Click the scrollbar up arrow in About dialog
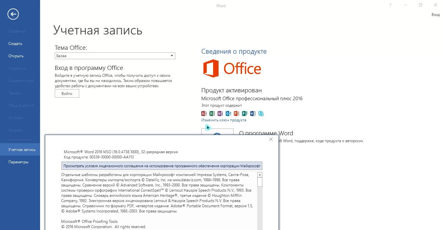This screenshot has width=443, height=230. click(x=260, y=175)
